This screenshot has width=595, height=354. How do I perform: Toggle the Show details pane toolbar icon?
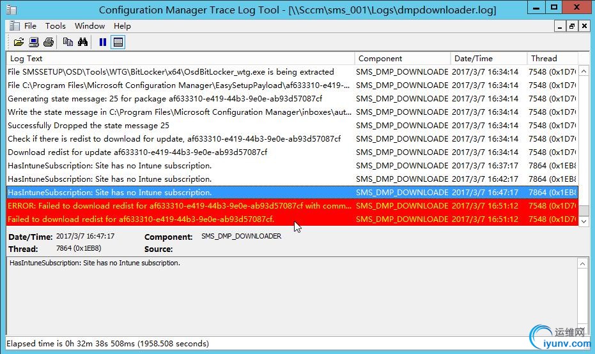pyautogui.click(x=118, y=42)
